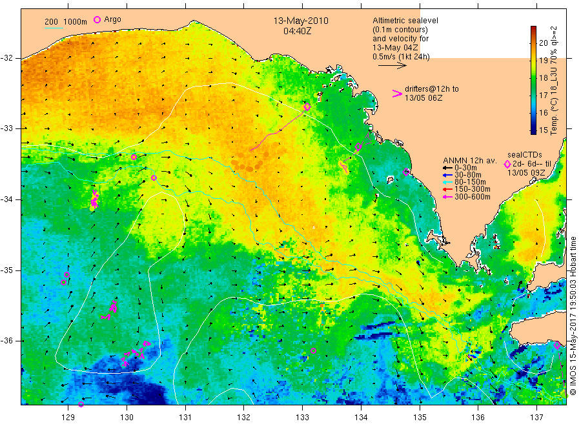This screenshot has height=426, width=581.
Task: Click the '200 1000m' depth contour label
Action: tap(66, 22)
